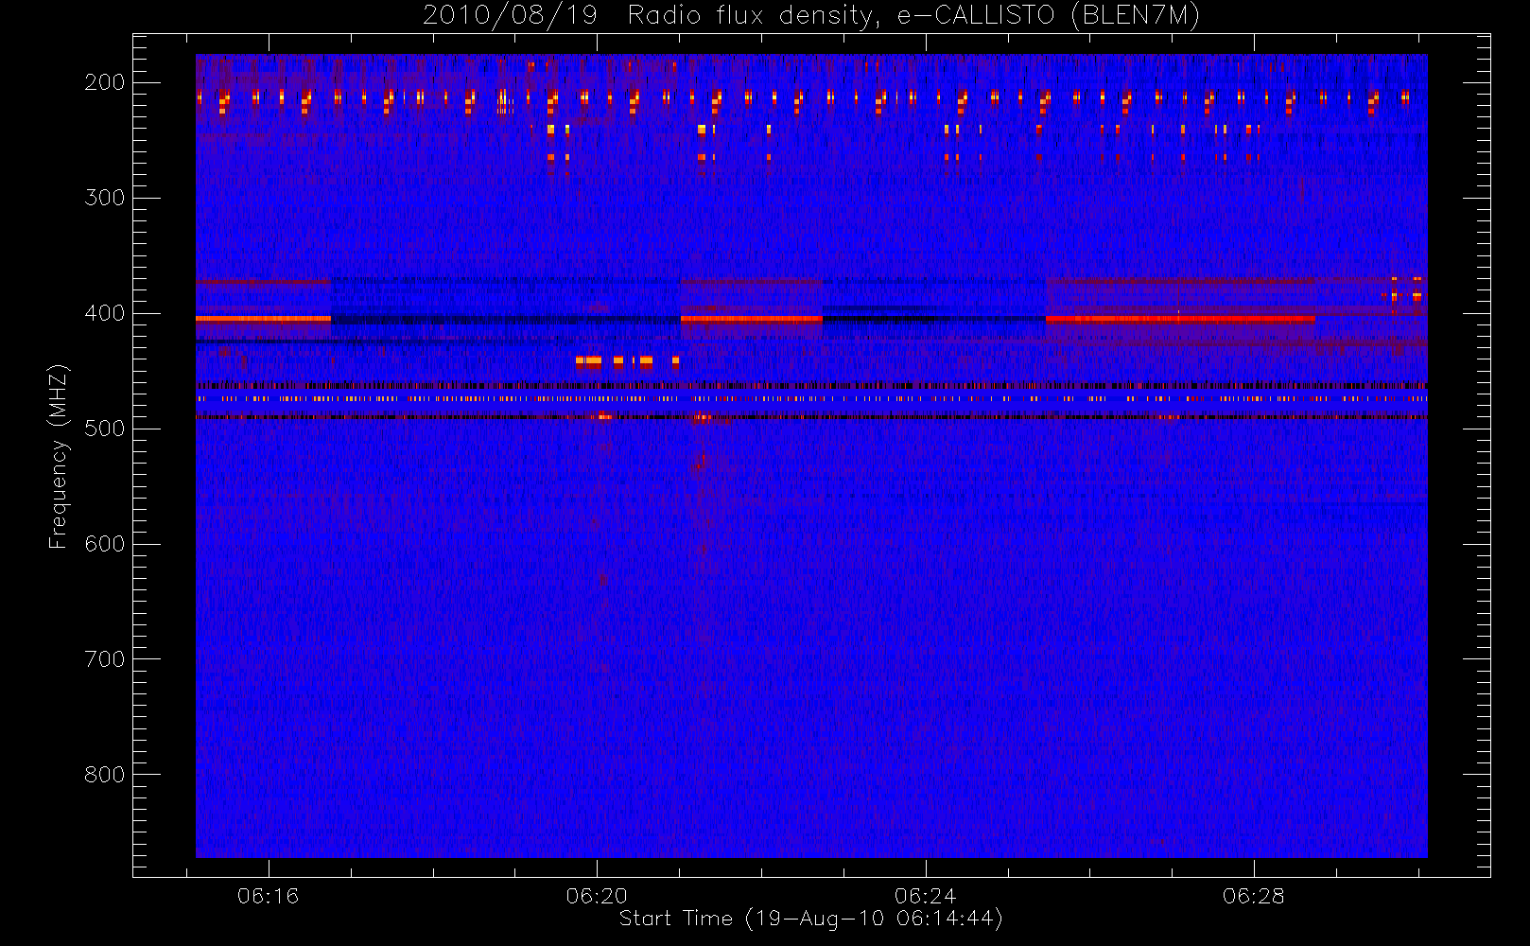The height and width of the screenshot is (946, 1530).
Task: Click the 400 MHz frequency tick label
Action: pyautogui.click(x=105, y=313)
